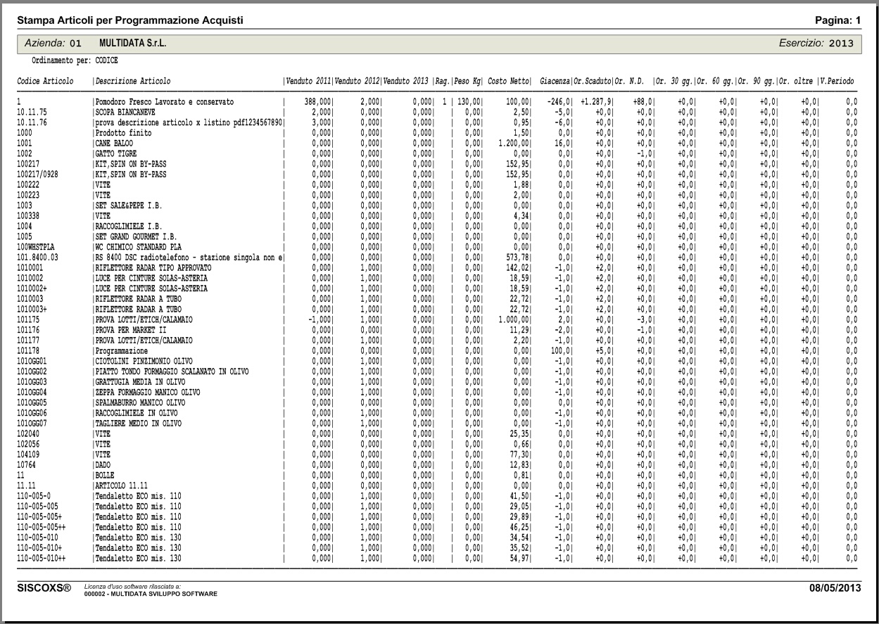Click 'SET GRAND GOURMET I.B.' description
Screen dimensions: 879x624
[137, 237]
